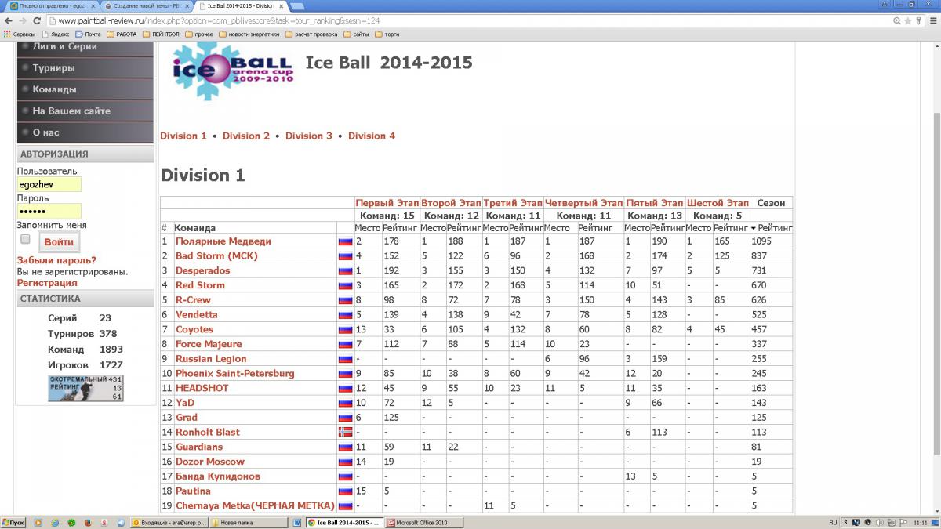The height and width of the screenshot is (529, 941).
Task: Open the Входящие mail taskbar window
Action: (169, 522)
